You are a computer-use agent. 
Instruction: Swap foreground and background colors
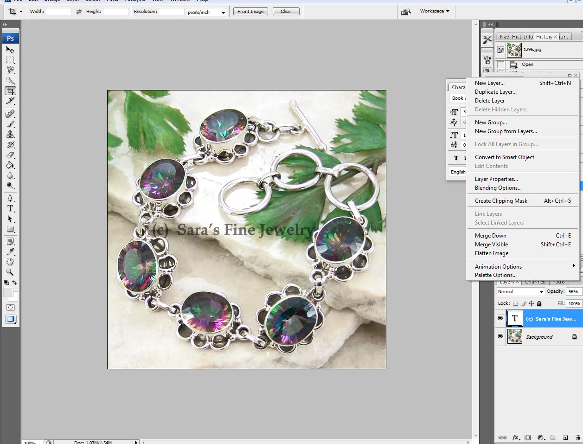point(15,283)
